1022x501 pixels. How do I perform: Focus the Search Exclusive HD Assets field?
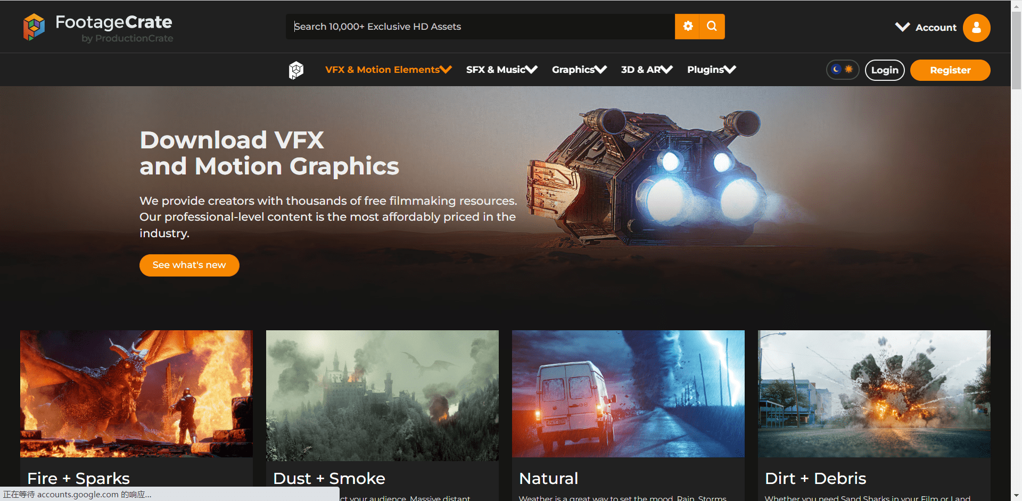pyautogui.click(x=480, y=27)
